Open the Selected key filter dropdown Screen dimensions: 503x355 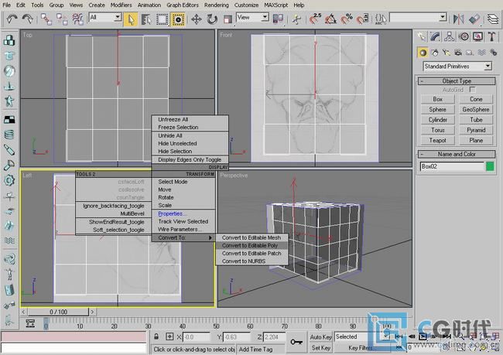coord(362,336)
